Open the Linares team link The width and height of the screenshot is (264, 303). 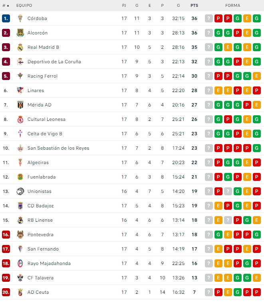pos(36,90)
